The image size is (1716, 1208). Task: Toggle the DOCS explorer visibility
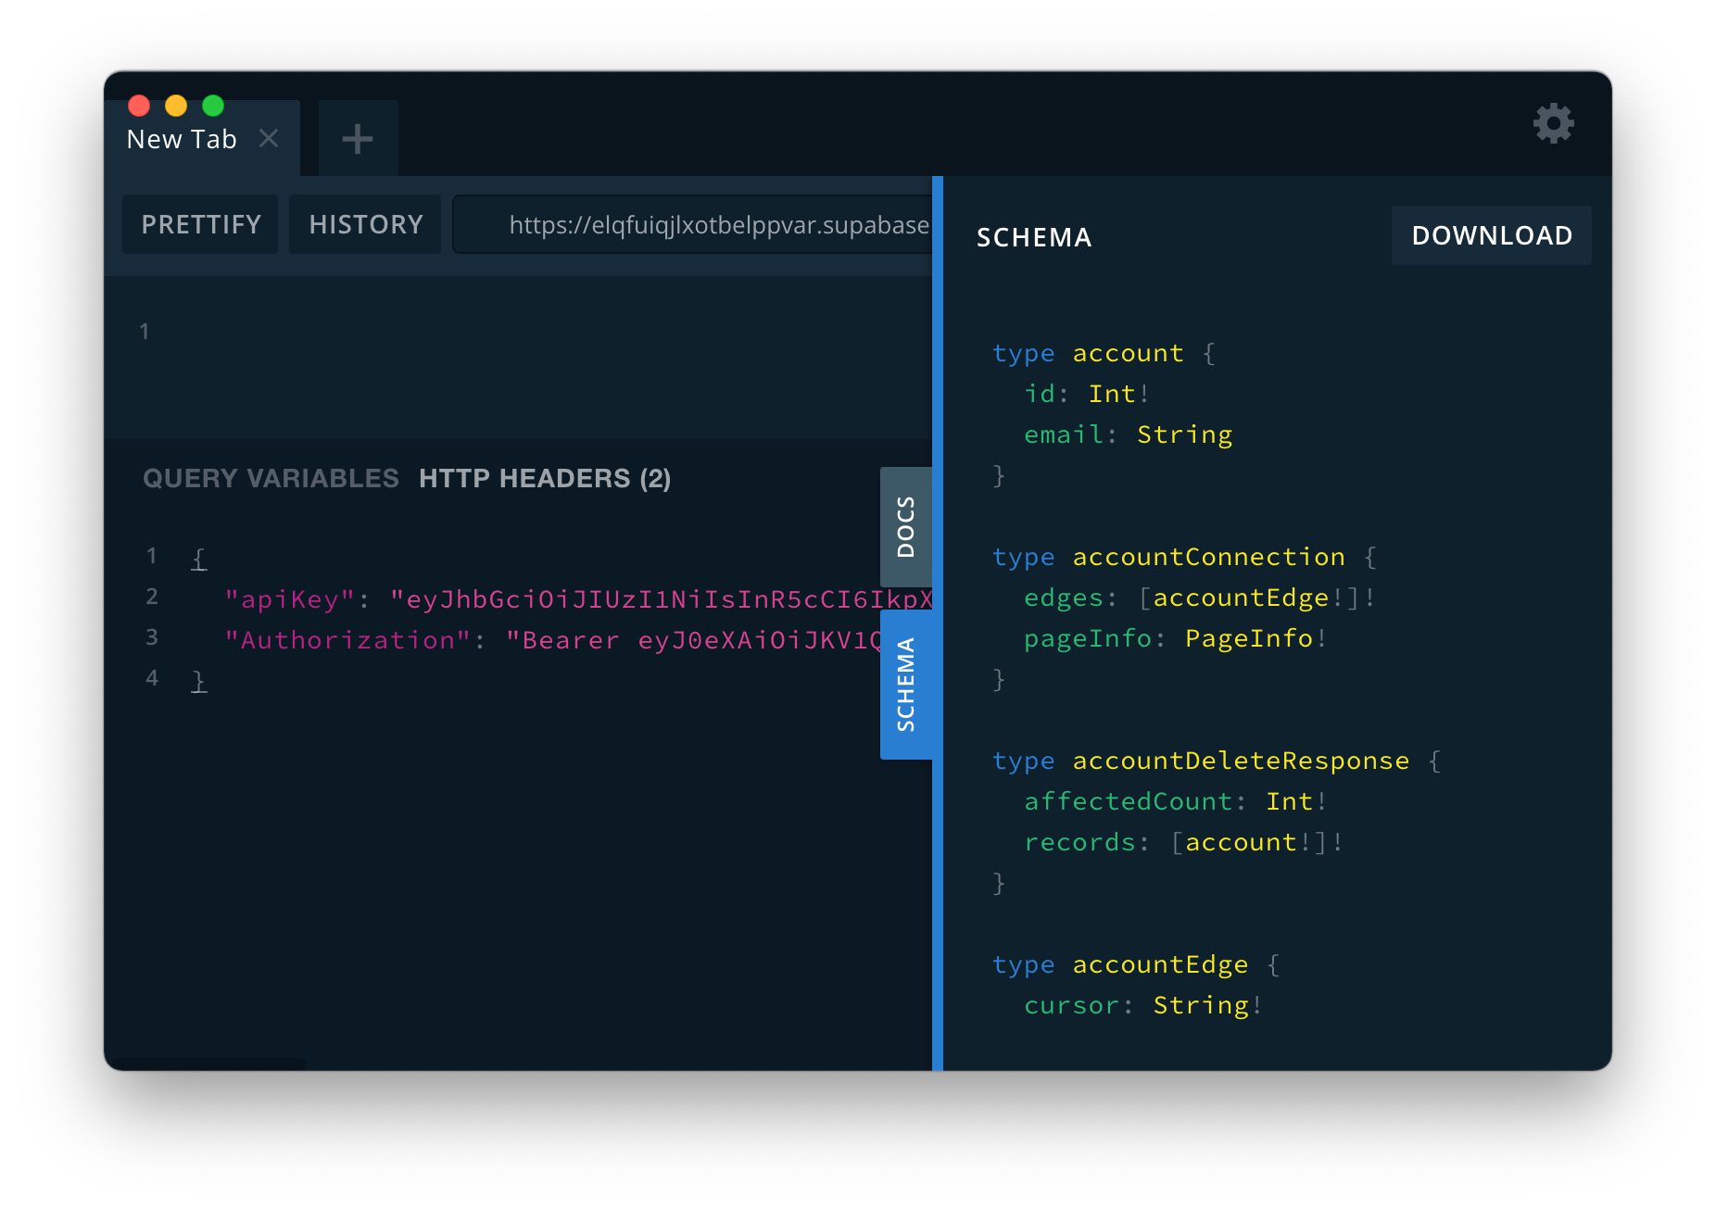coord(907,528)
